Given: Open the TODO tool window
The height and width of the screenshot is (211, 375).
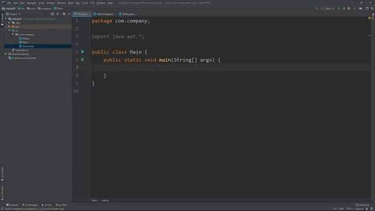Looking at the screenshot, I should click(62, 205).
